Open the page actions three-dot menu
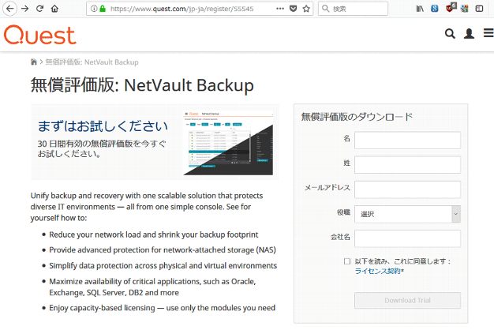 [x=280, y=9]
